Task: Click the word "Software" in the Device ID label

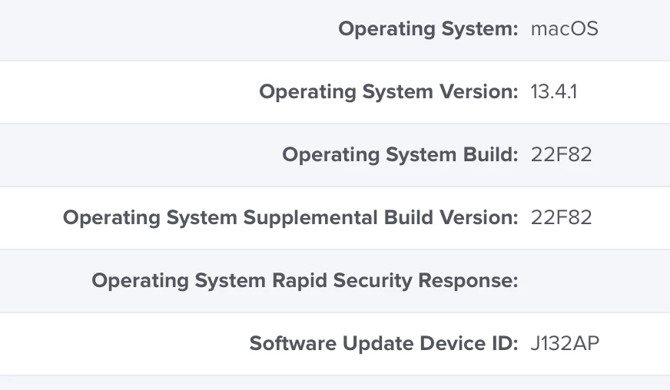Action: pyautogui.click(x=293, y=343)
